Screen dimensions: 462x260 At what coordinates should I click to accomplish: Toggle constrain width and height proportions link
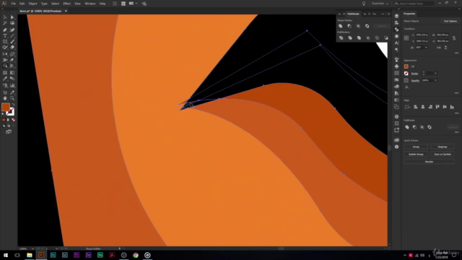click(454, 38)
